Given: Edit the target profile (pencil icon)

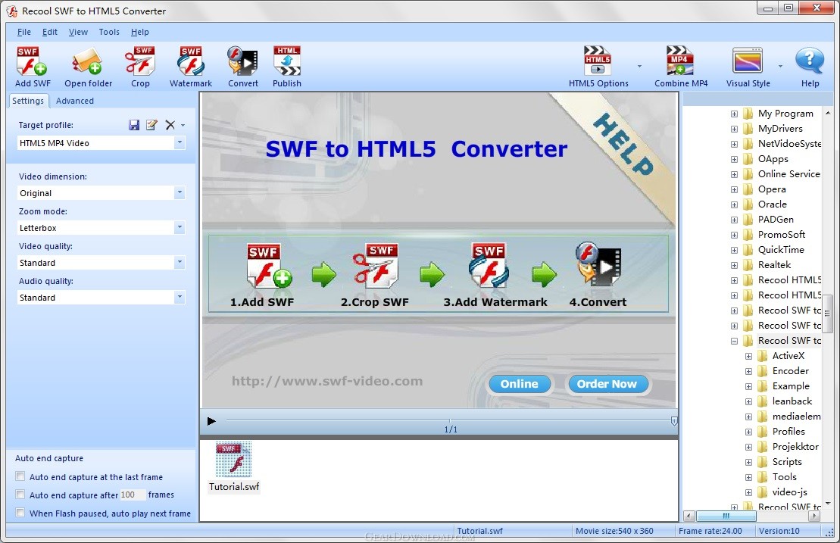Looking at the screenshot, I should tap(151, 125).
